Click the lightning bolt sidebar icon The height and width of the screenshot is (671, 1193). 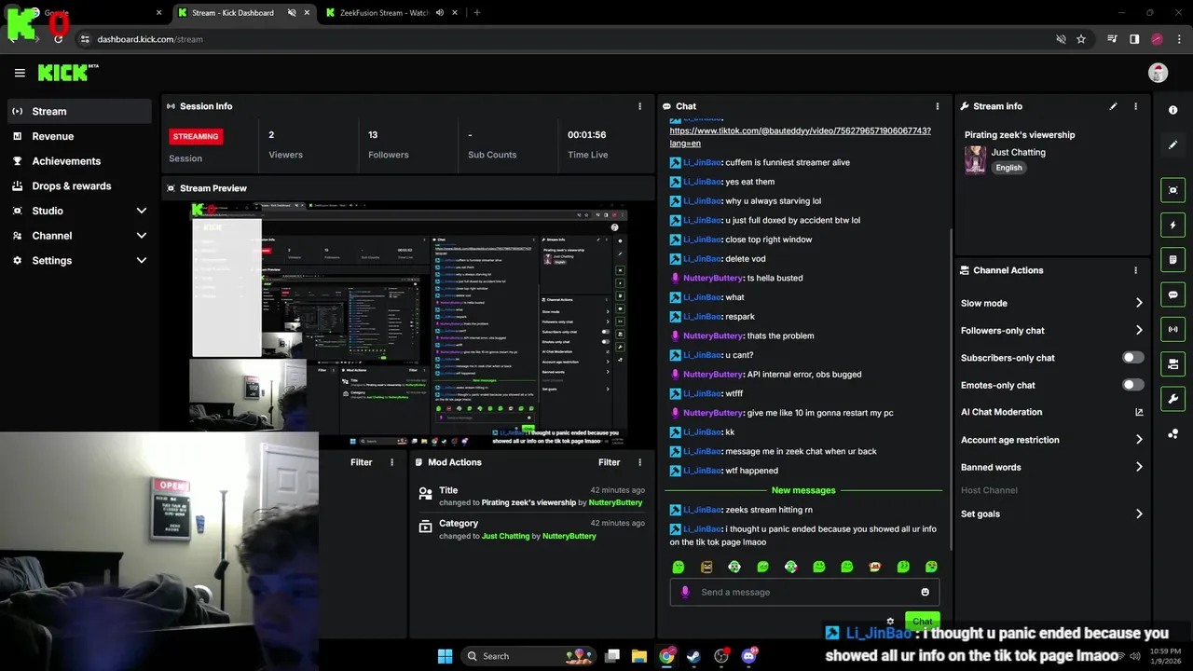1172,225
